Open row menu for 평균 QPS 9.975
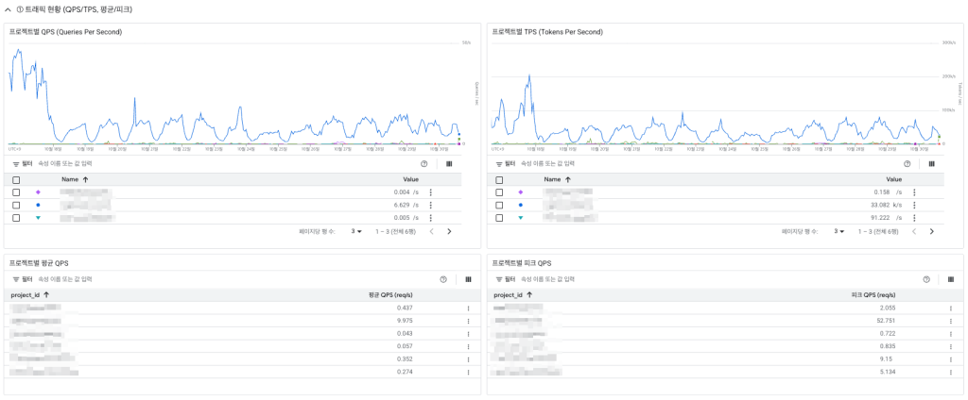The height and width of the screenshot is (400, 968). (x=468, y=321)
